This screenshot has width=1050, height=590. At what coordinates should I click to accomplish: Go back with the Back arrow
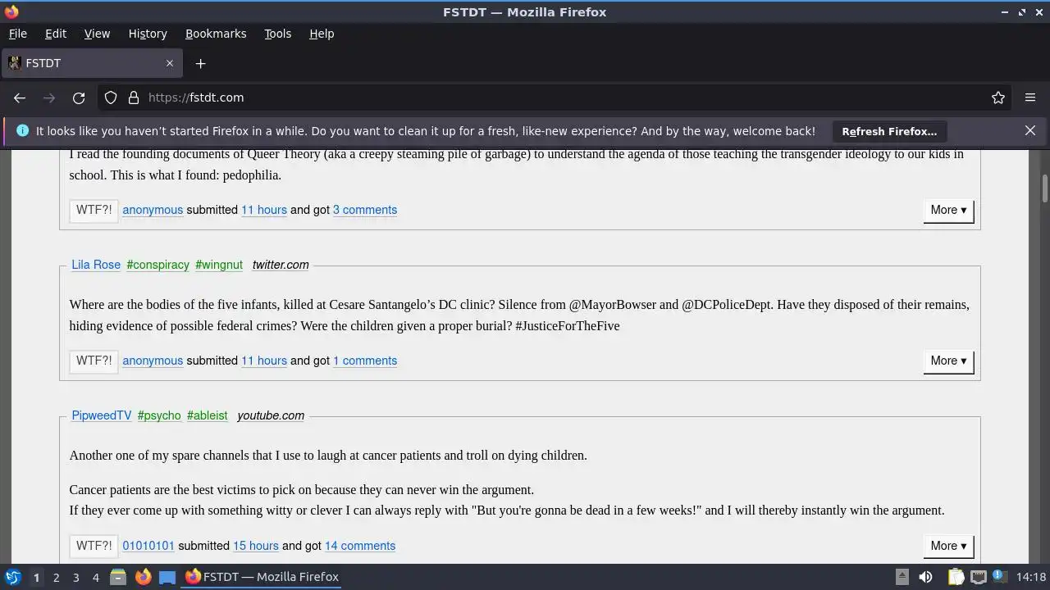(x=20, y=98)
